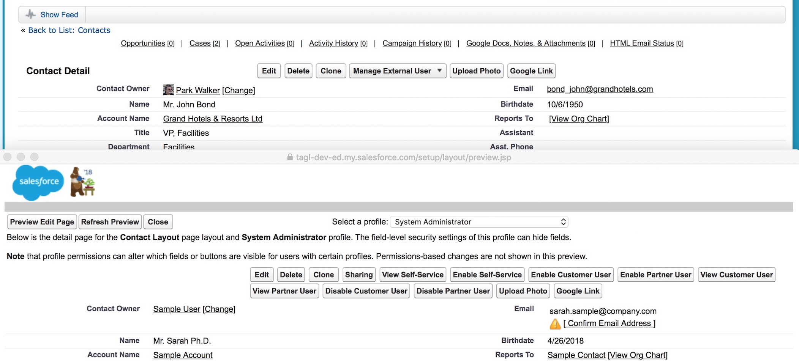
Task: Click the '18 bear mascot logo
Action: (83, 182)
